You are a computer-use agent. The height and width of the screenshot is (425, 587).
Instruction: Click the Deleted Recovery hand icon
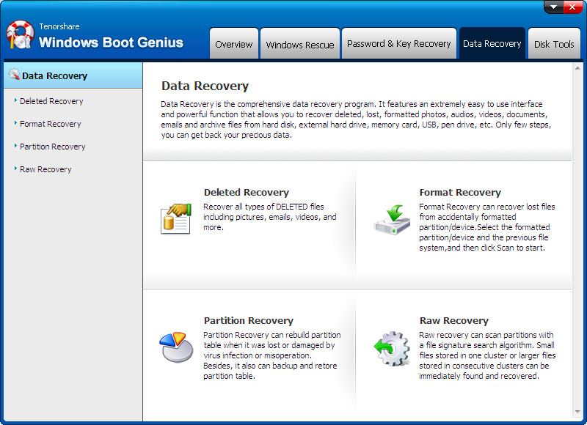point(176,219)
